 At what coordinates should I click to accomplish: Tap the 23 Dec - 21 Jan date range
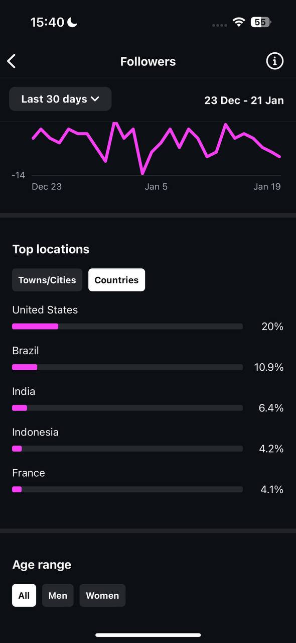pos(244,100)
